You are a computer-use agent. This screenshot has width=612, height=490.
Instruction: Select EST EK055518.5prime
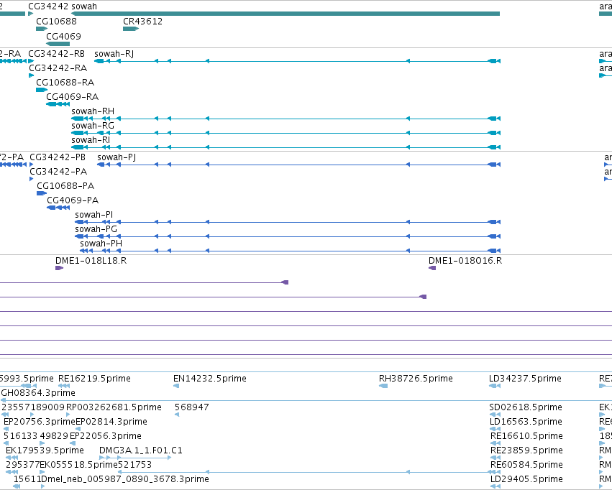click(78, 465)
